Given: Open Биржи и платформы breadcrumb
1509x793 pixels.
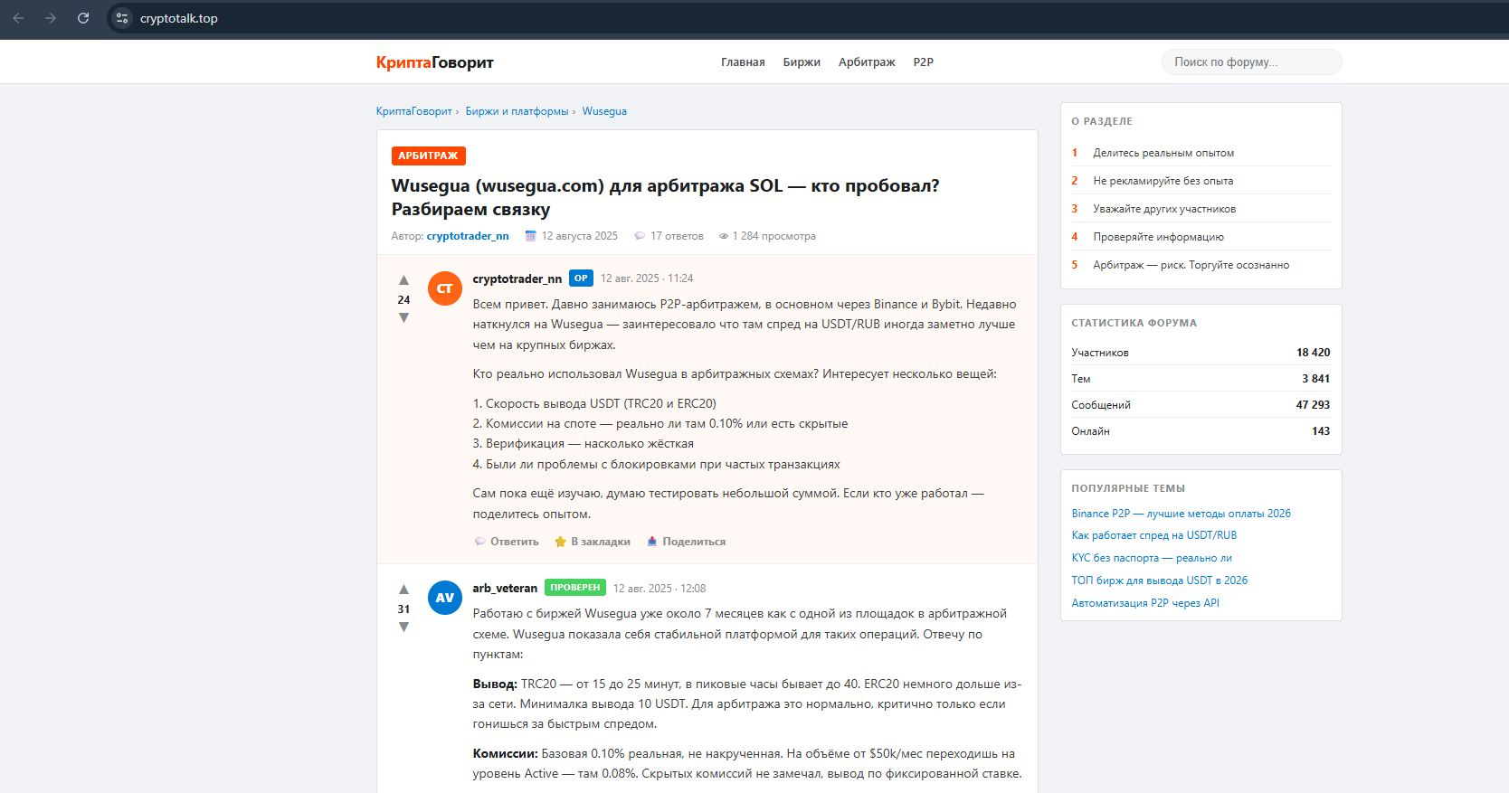Looking at the screenshot, I should (517, 111).
